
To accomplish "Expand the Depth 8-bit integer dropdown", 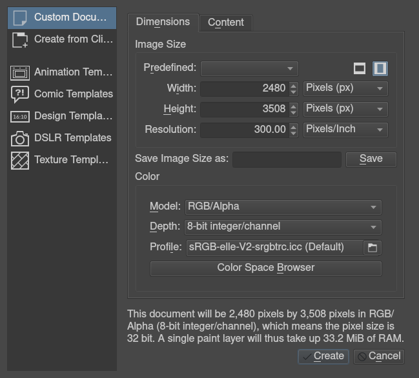I will click(x=283, y=227).
